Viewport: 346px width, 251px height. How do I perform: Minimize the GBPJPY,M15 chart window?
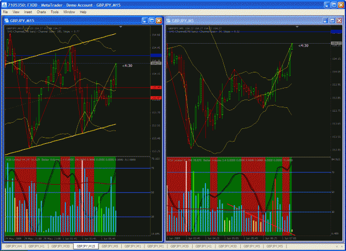(144, 20)
